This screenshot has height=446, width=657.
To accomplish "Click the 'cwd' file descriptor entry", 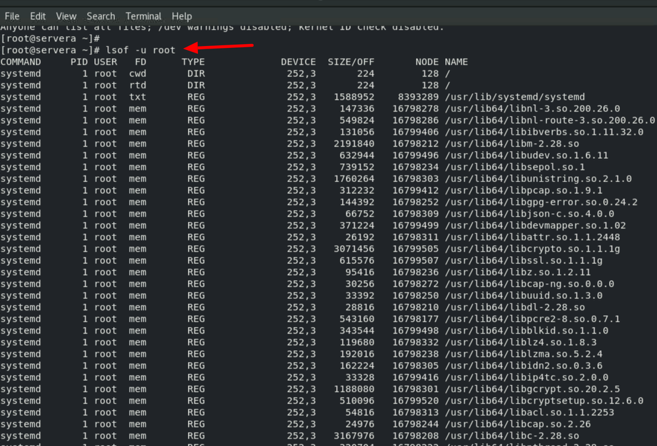I will (137, 74).
